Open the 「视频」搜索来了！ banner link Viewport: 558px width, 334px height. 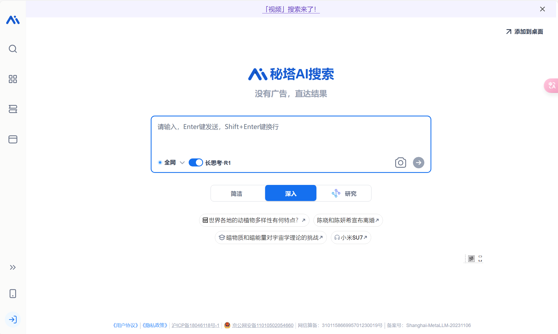pyautogui.click(x=291, y=9)
